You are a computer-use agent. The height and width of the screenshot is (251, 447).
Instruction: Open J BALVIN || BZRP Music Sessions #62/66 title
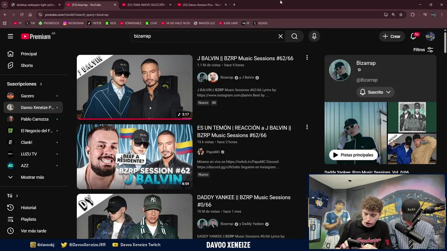coord(245,59)
